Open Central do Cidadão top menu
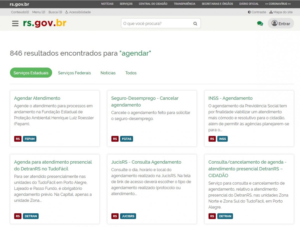 click(153, 4)
